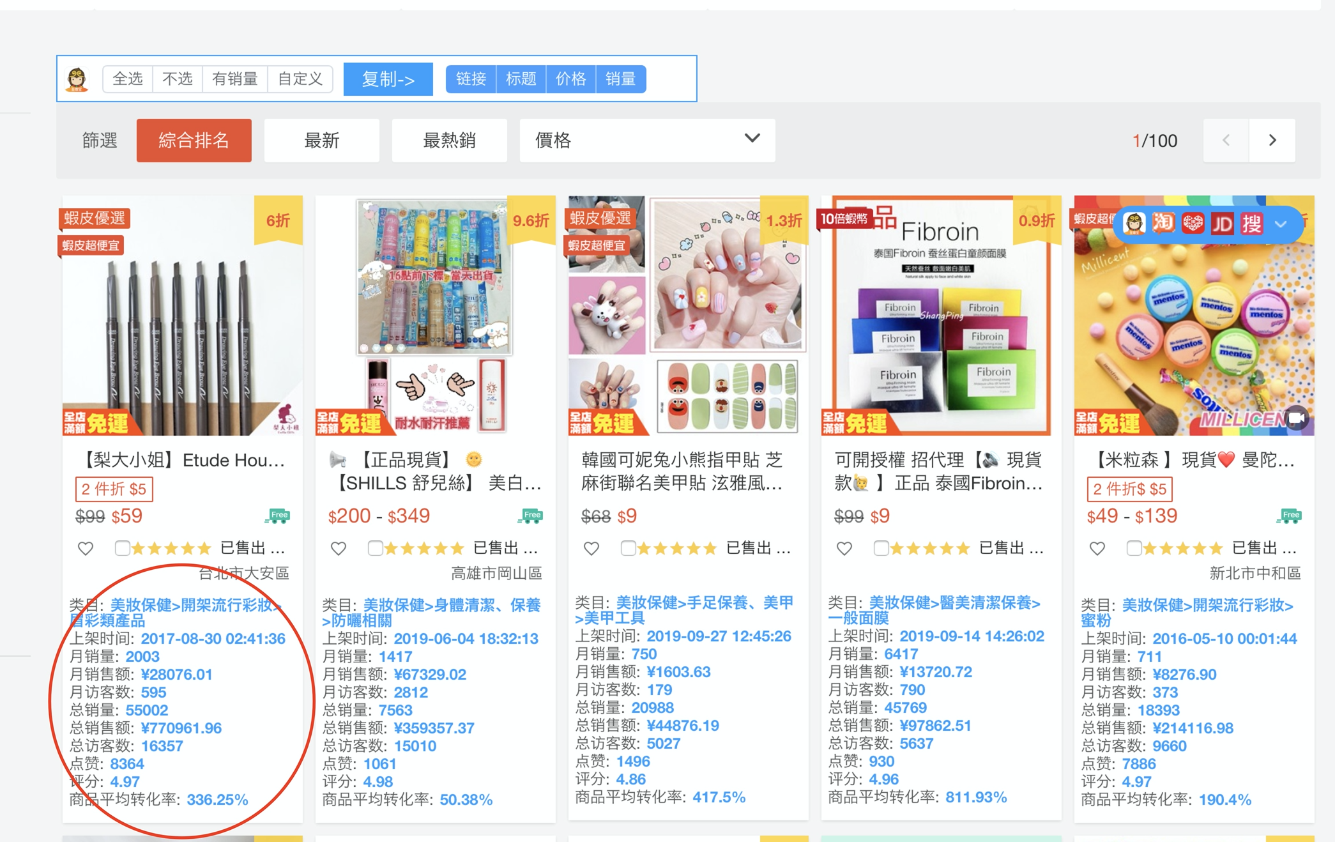1335x842 pixels.
Task: Click the Pinduoduo heart icon in the floating bar
Action: coord(1193,224)
